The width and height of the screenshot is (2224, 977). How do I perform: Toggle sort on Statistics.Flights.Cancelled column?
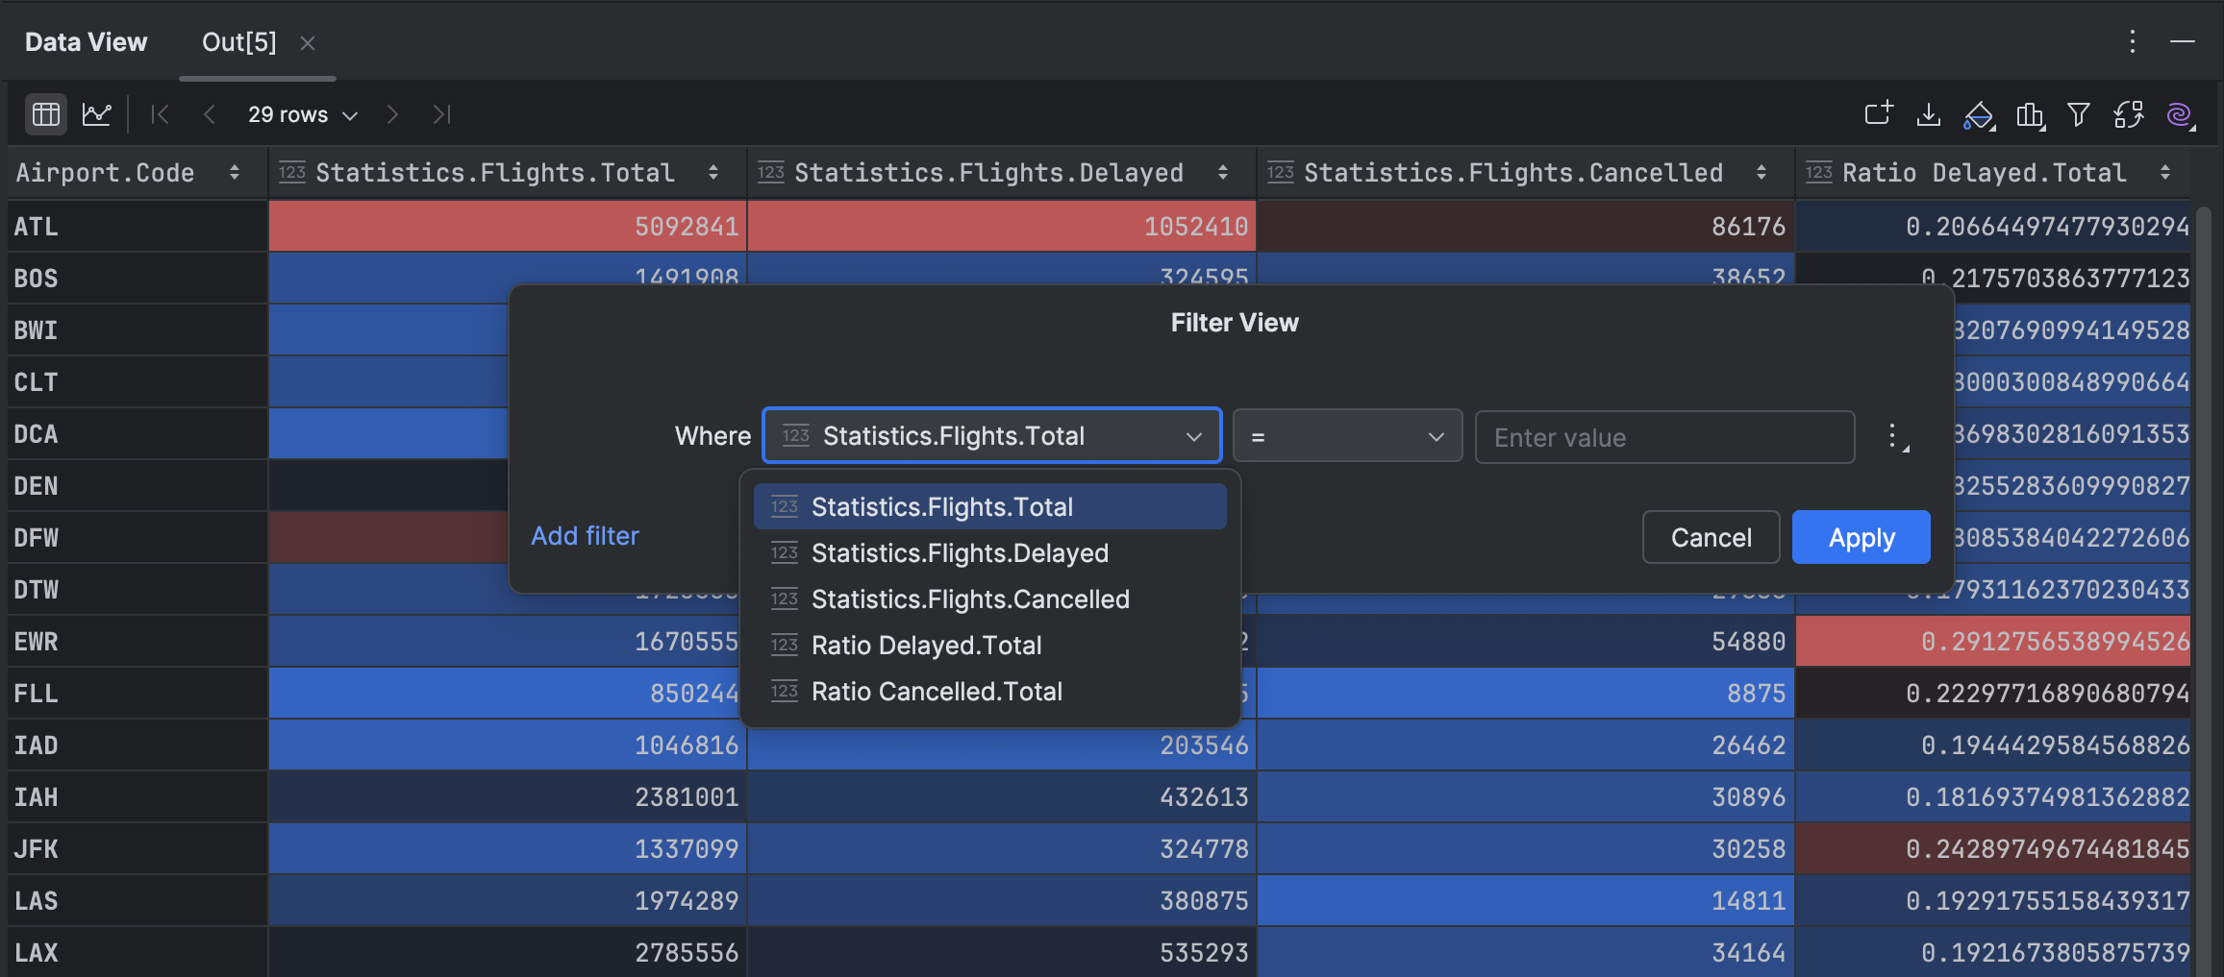coord(1761,173)
